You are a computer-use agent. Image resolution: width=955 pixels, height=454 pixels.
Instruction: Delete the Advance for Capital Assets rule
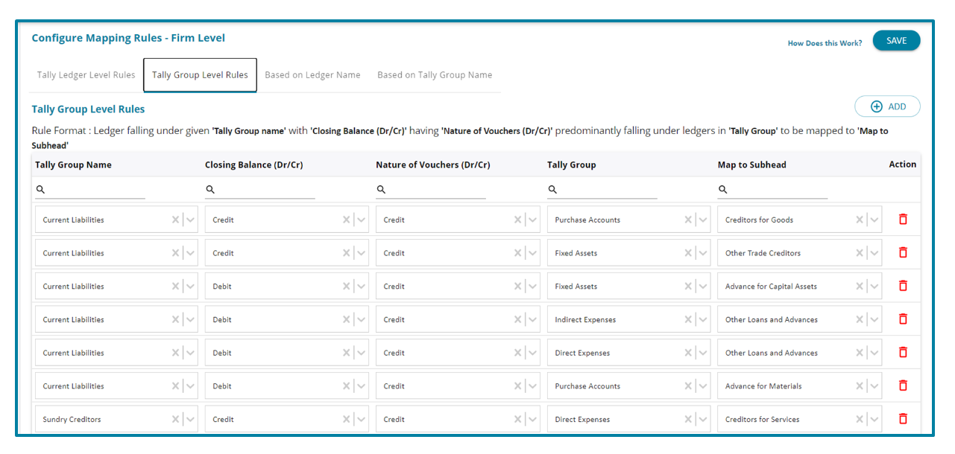click(x=903, y=287)
